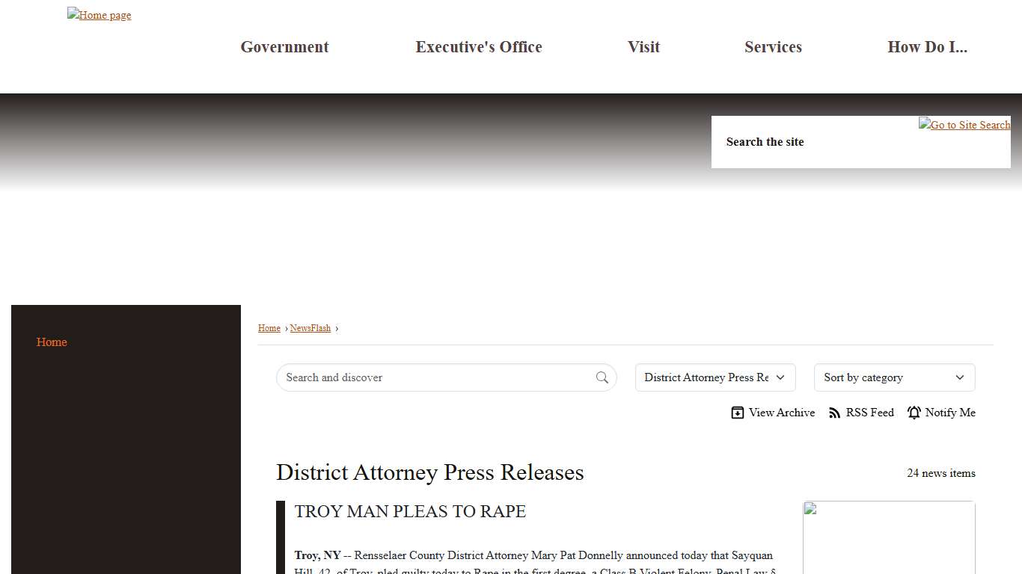Select the Visit menu item
The width and height of the screenshot is (1022, 574).
pos(643,47)
